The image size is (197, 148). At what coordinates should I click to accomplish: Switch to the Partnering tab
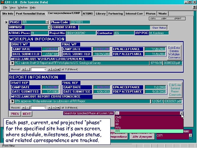115,14
